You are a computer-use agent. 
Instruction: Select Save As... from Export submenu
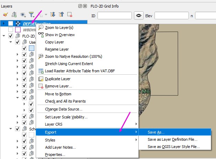pyautogui.click(x=156, y=132)
